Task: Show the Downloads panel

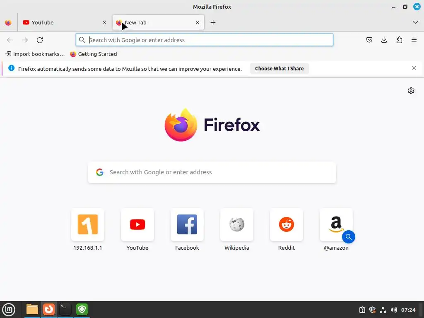Action: click(384, 40)
